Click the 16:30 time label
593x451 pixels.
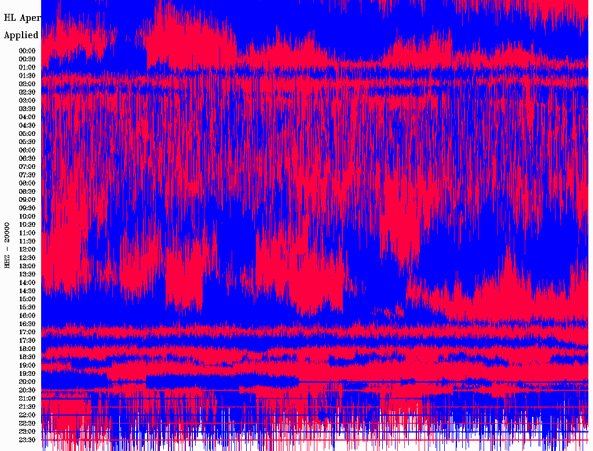(27, 324)
